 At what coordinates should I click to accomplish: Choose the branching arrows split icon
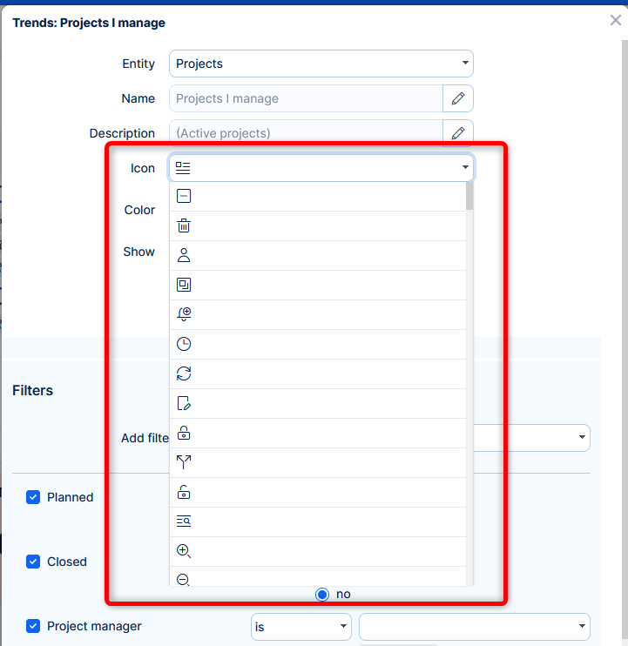click(x=184, y=462)
